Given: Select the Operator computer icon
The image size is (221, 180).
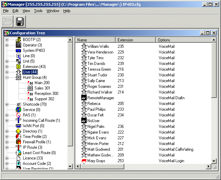Looking at the screenshot, I should 18,45.
